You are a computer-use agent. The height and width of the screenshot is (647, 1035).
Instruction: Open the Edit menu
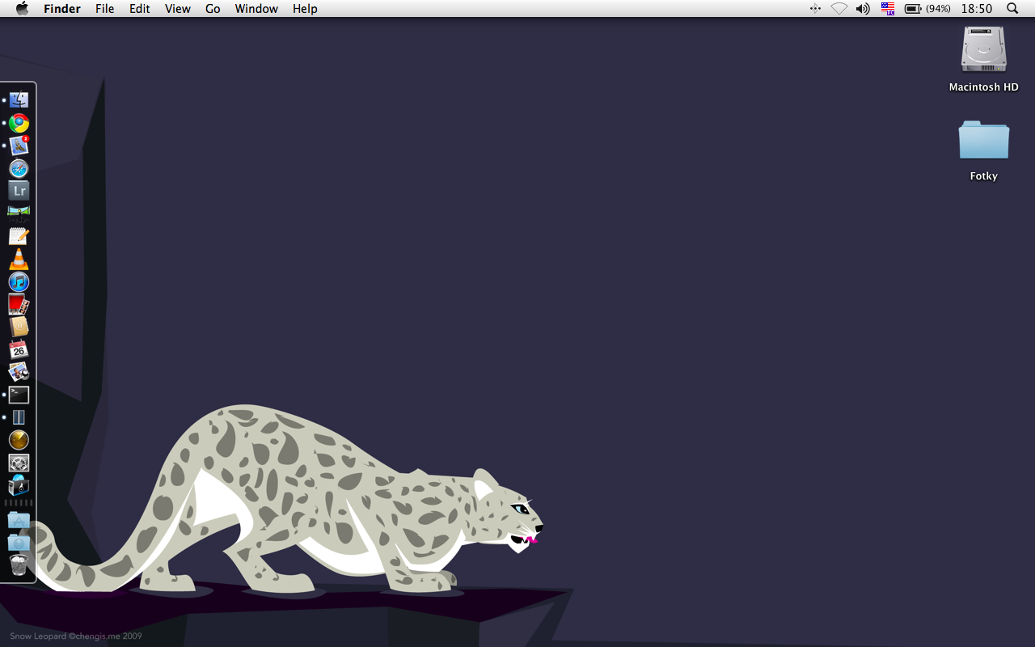pos(140,8)
